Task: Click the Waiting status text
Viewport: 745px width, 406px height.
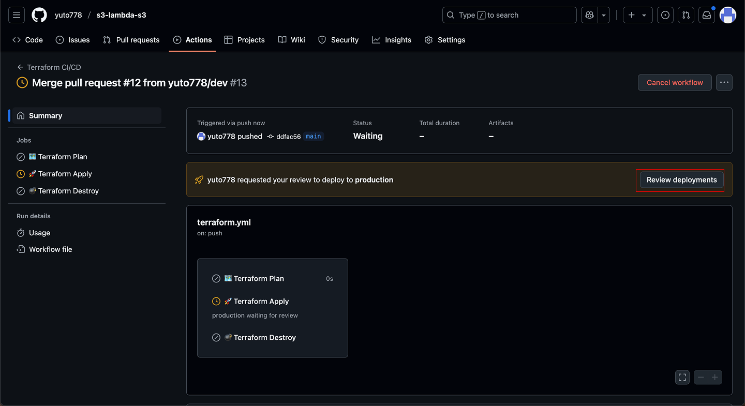Action: (368, 136)
